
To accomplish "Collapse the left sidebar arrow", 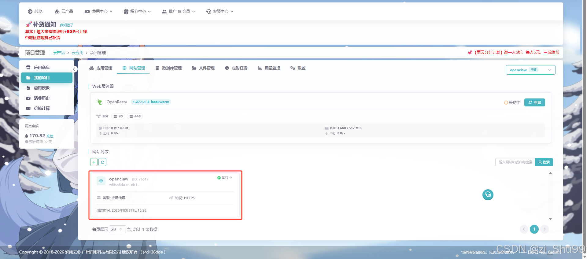I will [x=74, y=69].
